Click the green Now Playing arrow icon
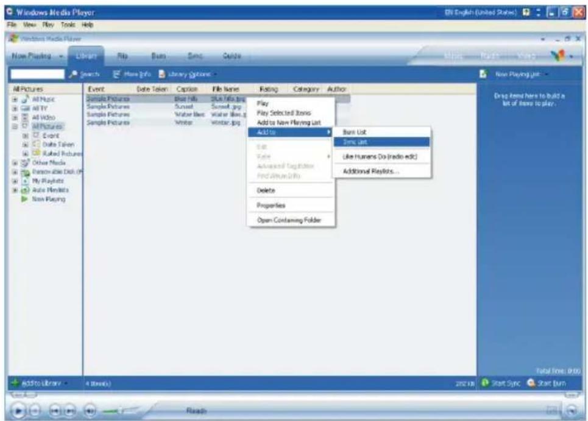The width and height of the screenshot is (588, 421). pyautogui.click(x=25, y=199)
